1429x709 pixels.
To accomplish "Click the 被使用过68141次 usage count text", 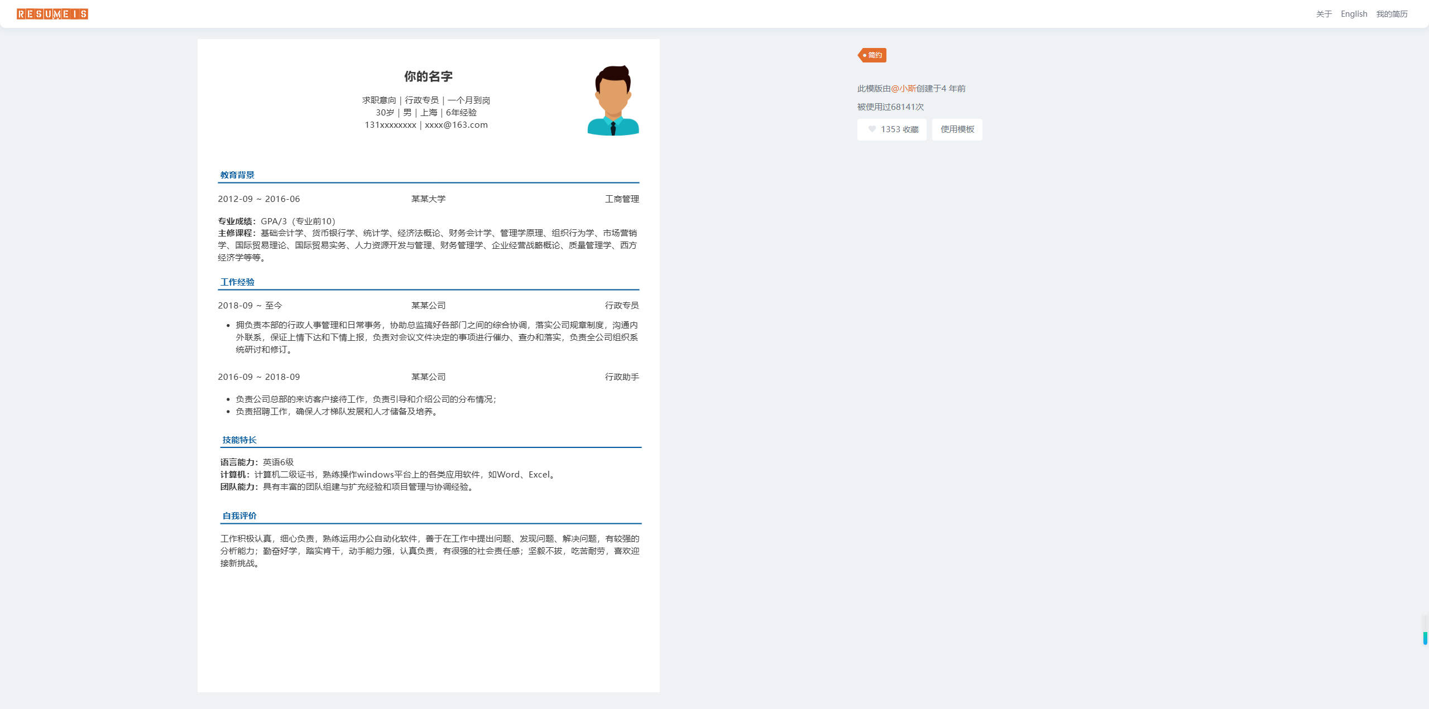I will pyautogui.click(x=890, y=107).
